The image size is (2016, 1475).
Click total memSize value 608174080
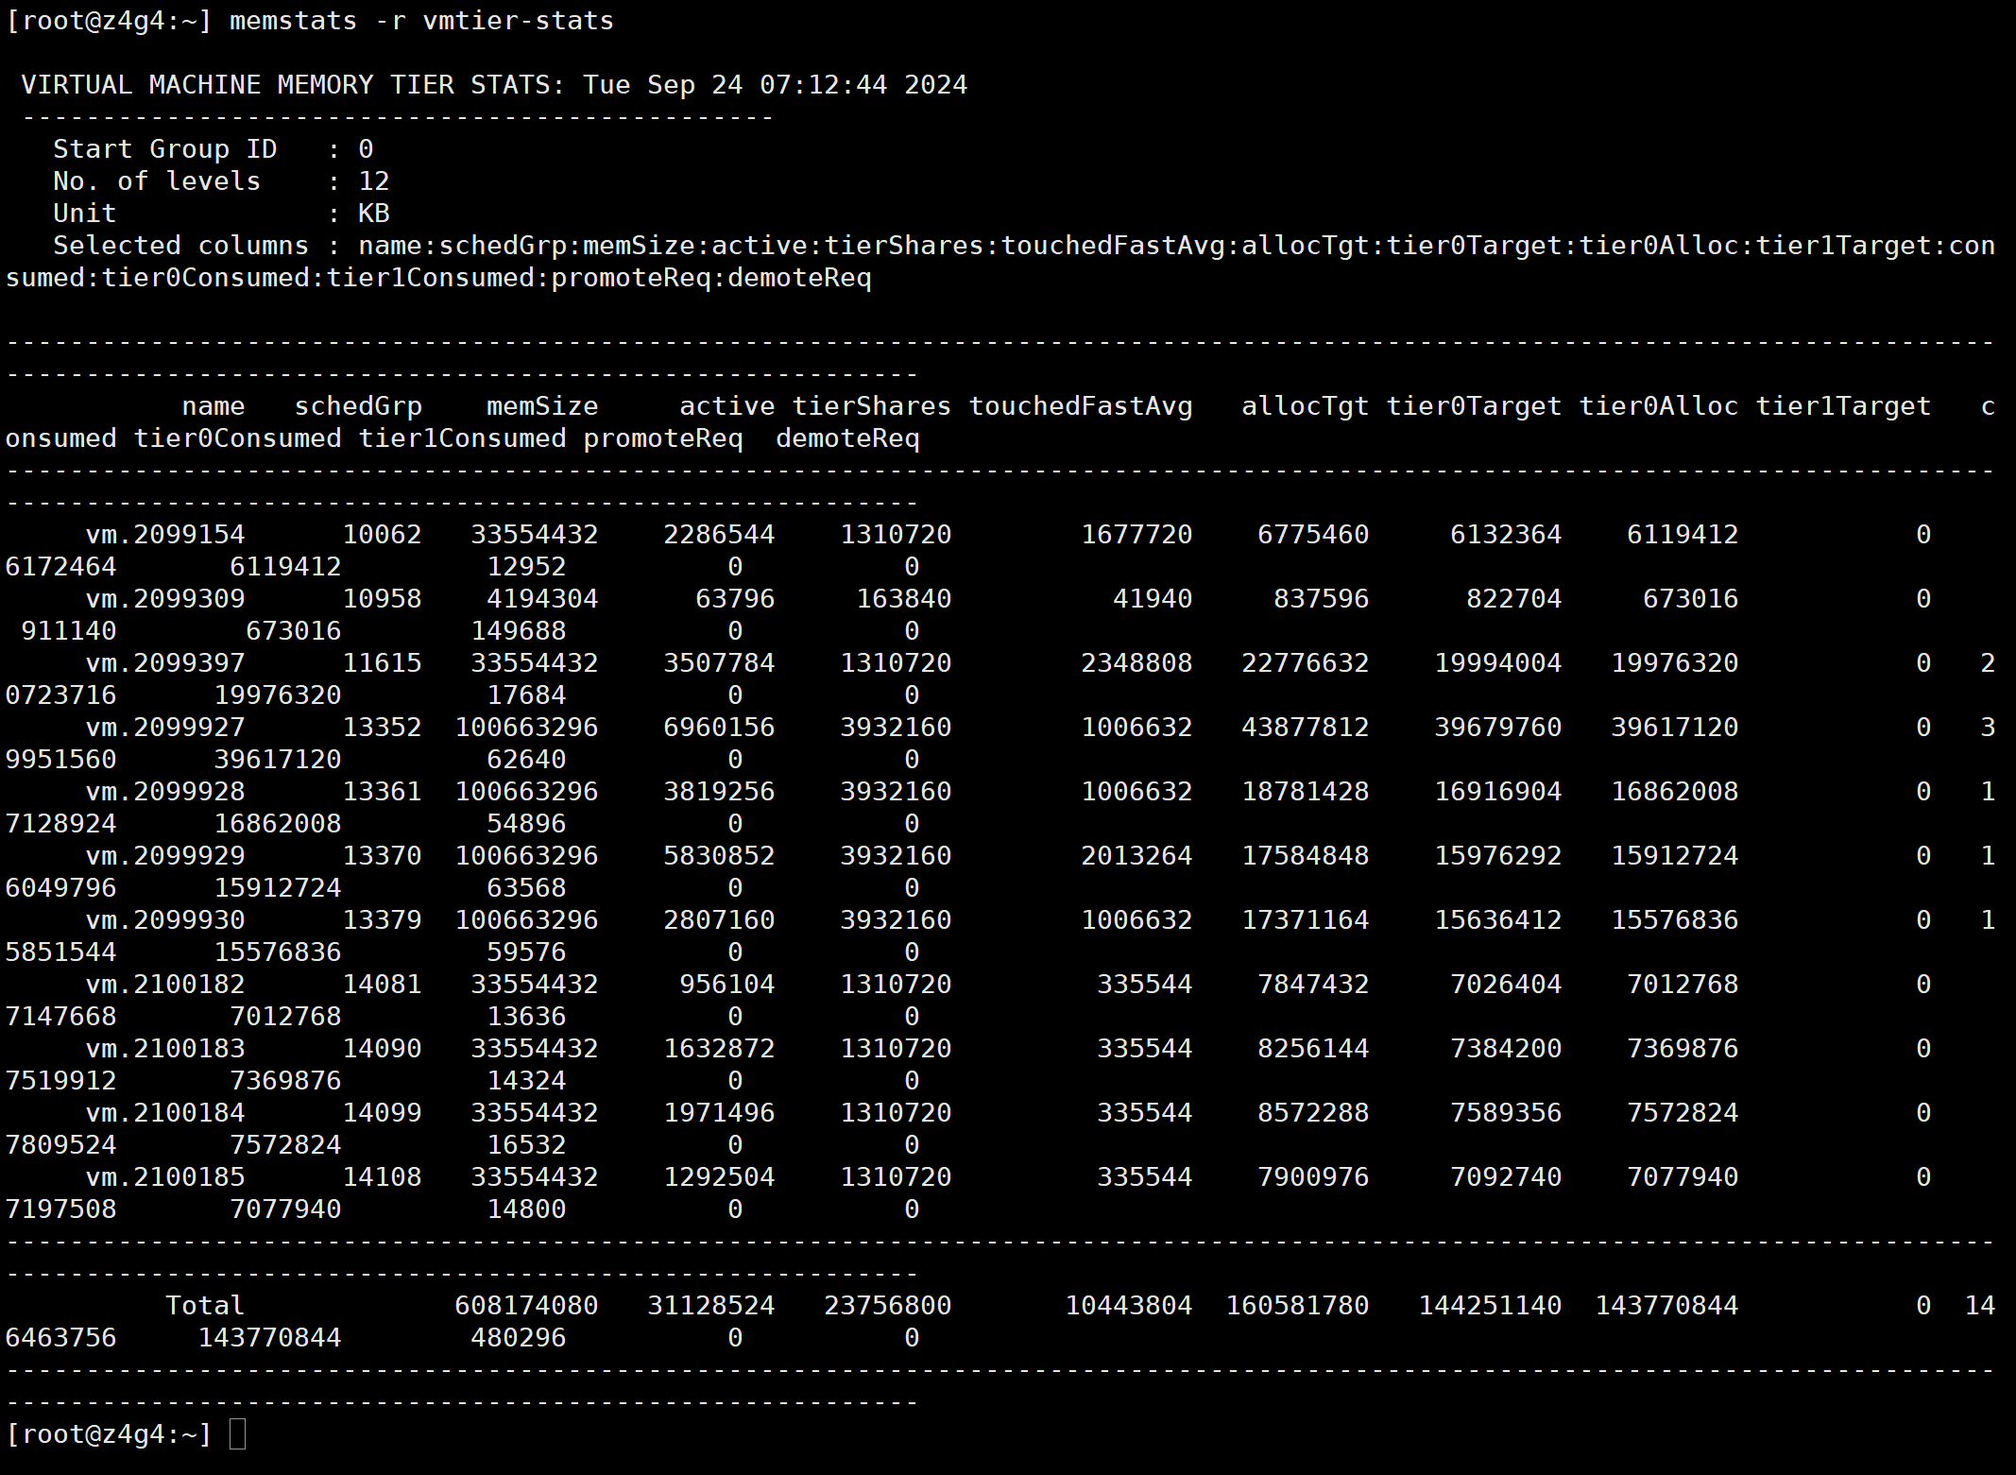point(526,1306)
